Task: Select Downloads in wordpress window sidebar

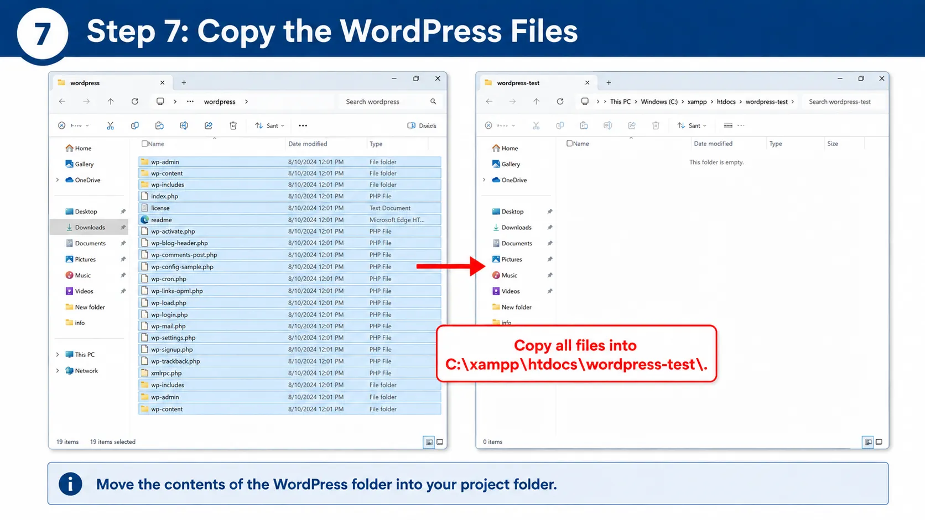Action: [90, 227]
